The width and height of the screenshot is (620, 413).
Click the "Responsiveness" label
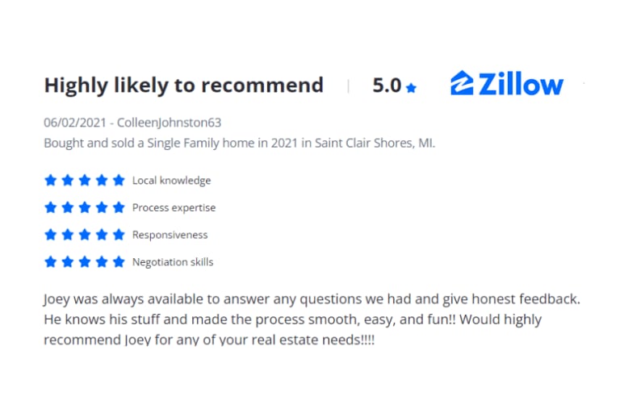(170, 236)
